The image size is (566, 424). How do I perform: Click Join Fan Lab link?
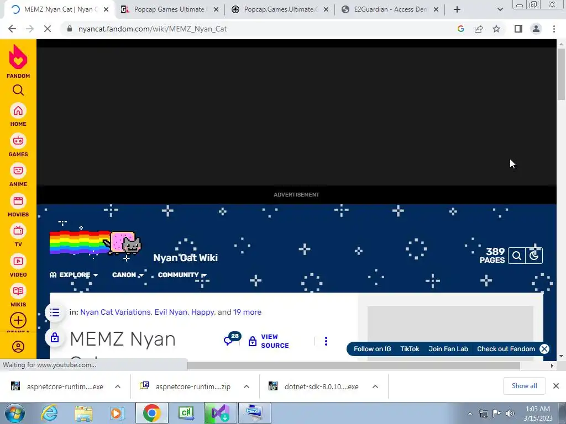pos(448,349)
